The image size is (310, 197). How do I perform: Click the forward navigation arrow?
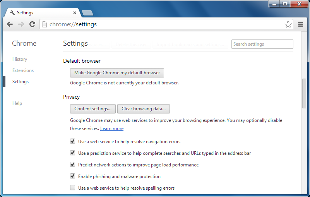pyautogui.click(x=21, y=24)
